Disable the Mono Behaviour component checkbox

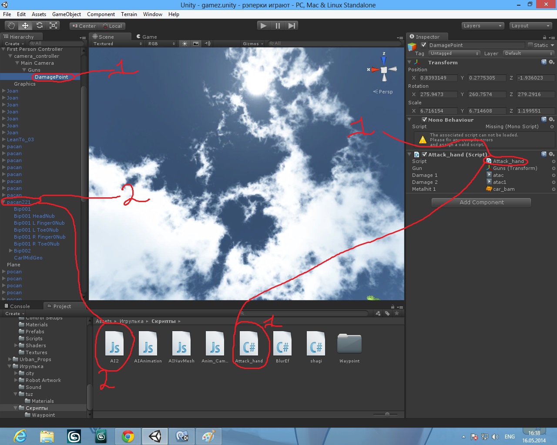point(424,120)
